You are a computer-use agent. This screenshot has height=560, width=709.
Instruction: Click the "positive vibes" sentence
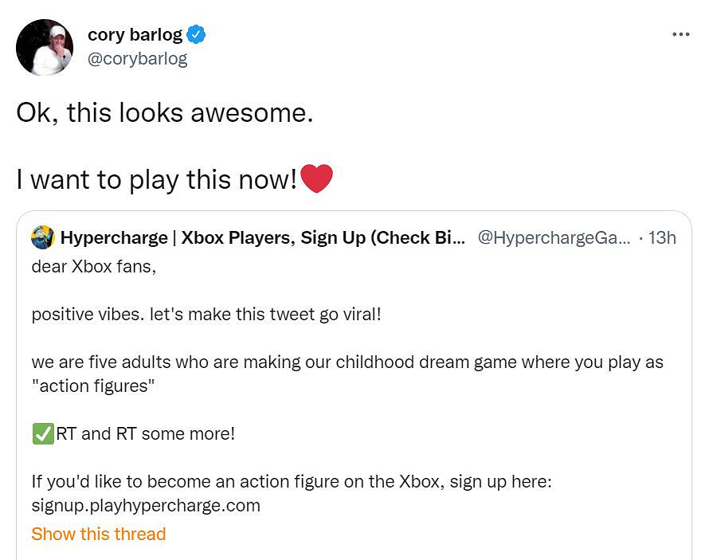pos(206,314)
